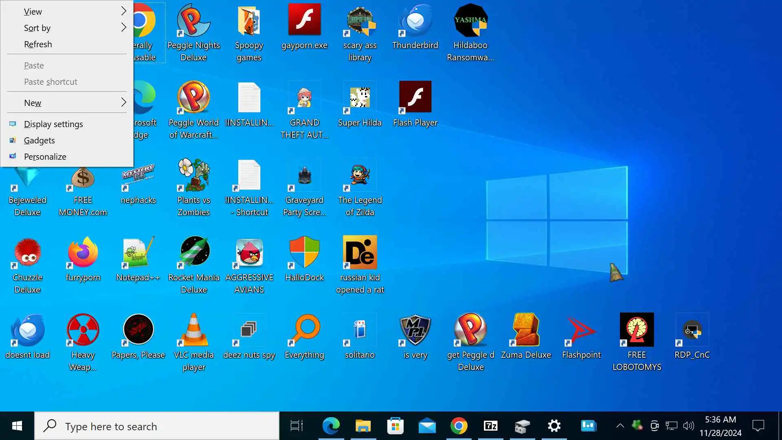Choose Refresh in the context menu
Screen dimensions: 782x440
38,44
